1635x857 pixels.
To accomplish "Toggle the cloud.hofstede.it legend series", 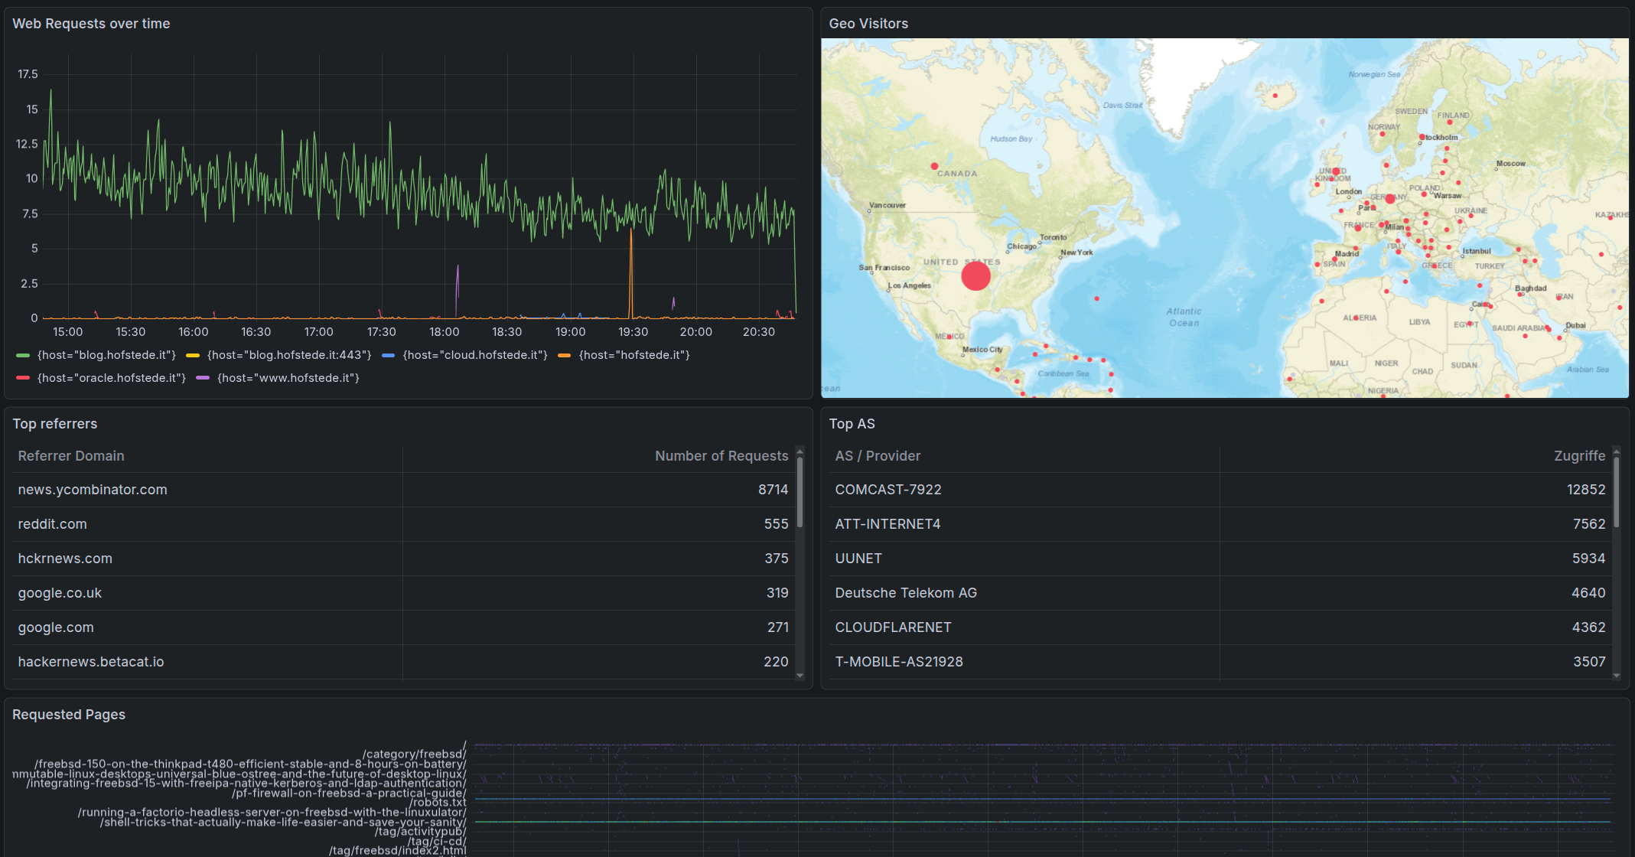I will pos(474,355).
